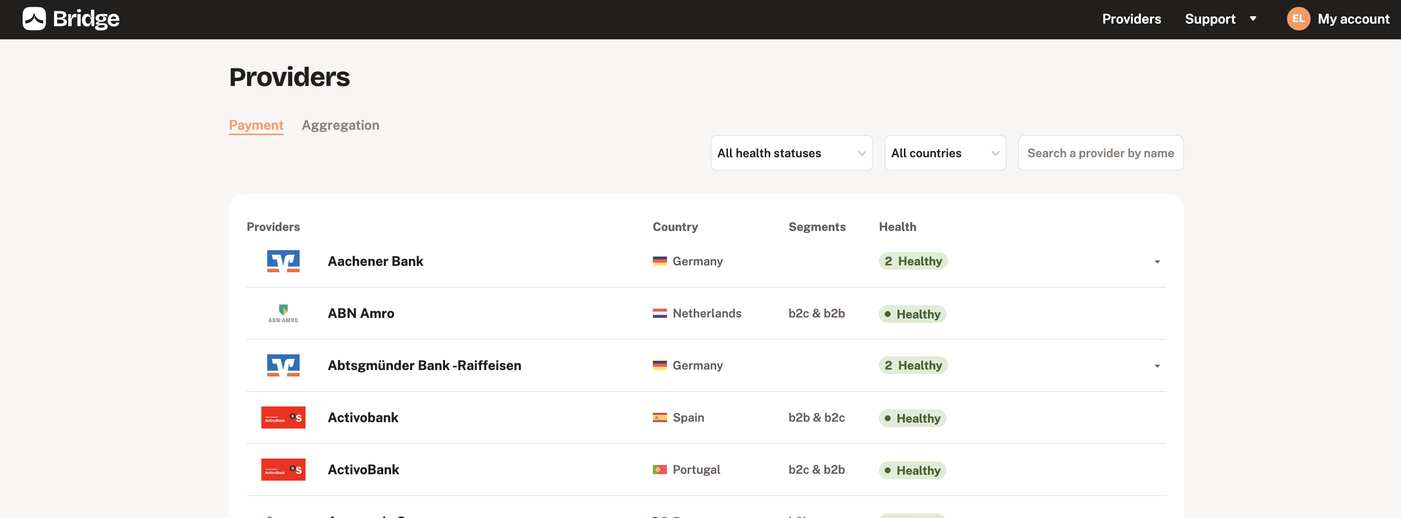Click the Healthy badge for Activobank Spain

coord(912,418)
